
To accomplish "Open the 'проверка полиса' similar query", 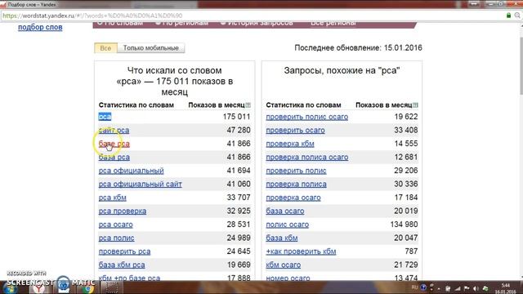I will tap(296, 184).
